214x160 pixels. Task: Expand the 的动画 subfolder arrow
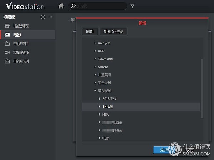pyautogui.click(x=100, y=130)
